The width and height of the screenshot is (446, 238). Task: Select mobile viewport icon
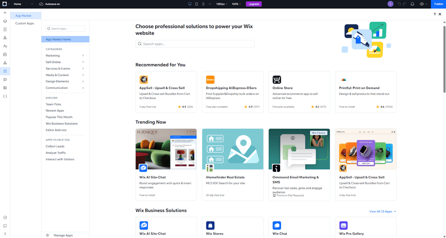pyautogui.click(x=203, y=4)
